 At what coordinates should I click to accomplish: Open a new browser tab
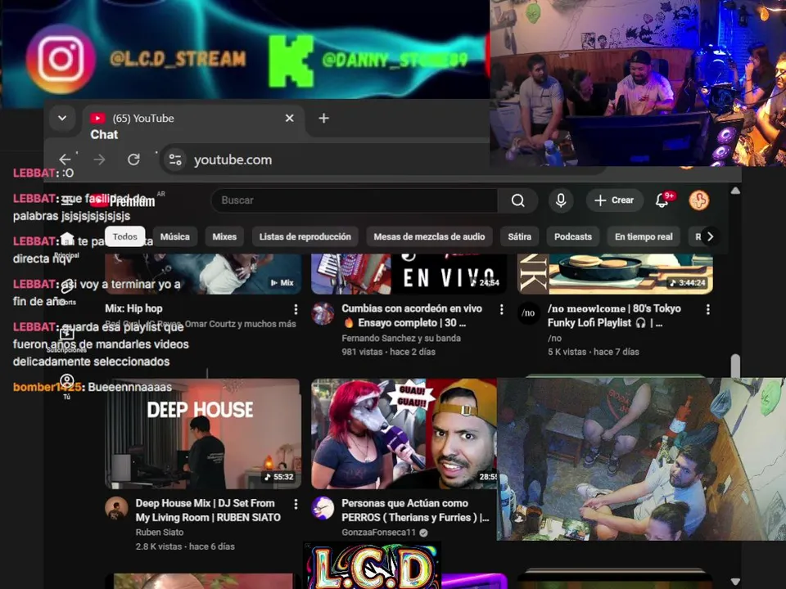(x=324, y=118)
